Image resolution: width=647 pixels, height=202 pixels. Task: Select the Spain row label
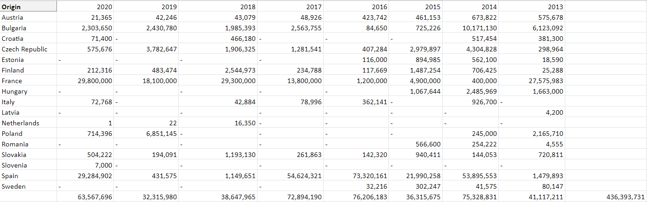pyautogui.click(x=28, y=176)
